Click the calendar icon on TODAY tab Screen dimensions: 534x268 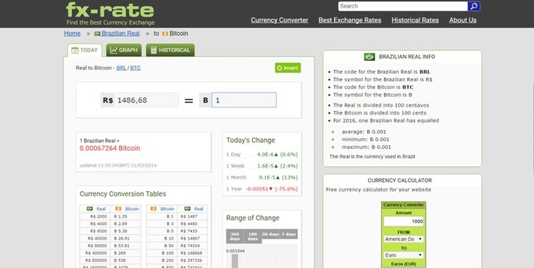coord(75,50)
